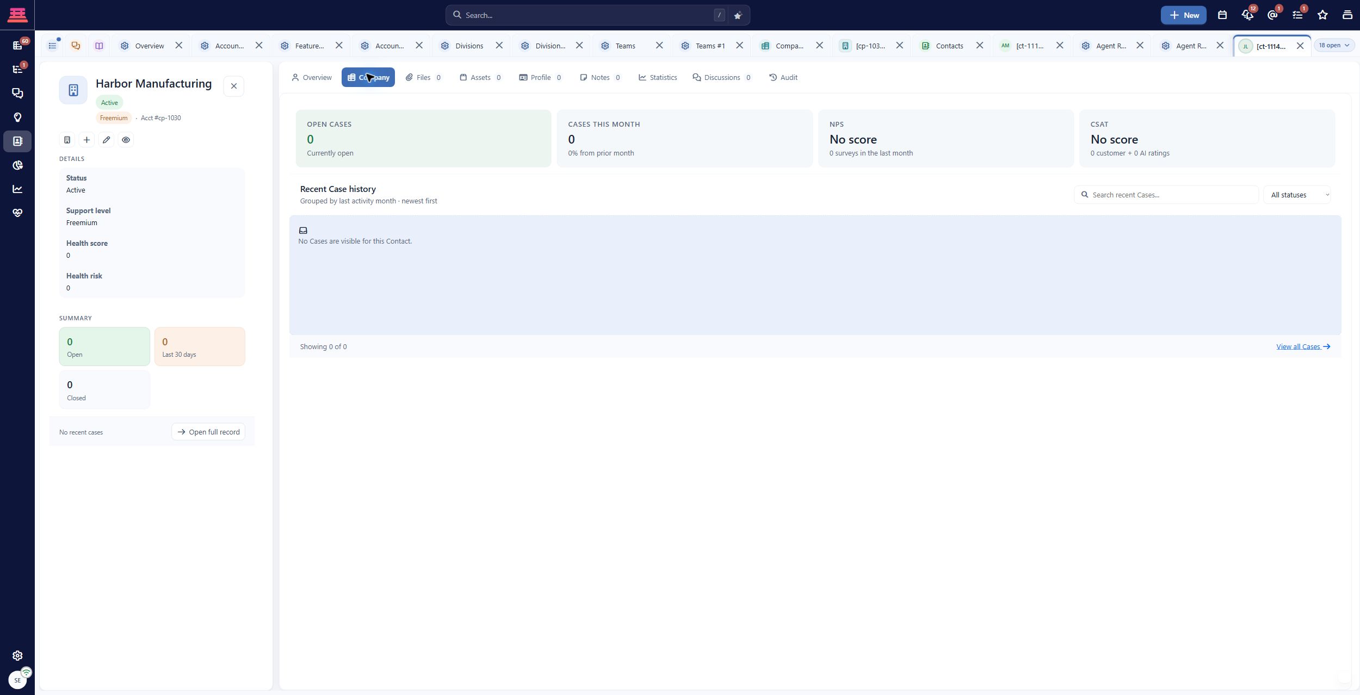Click the Freemium badge under company name
1360x695 pixels.
click(x=114, y=118)
